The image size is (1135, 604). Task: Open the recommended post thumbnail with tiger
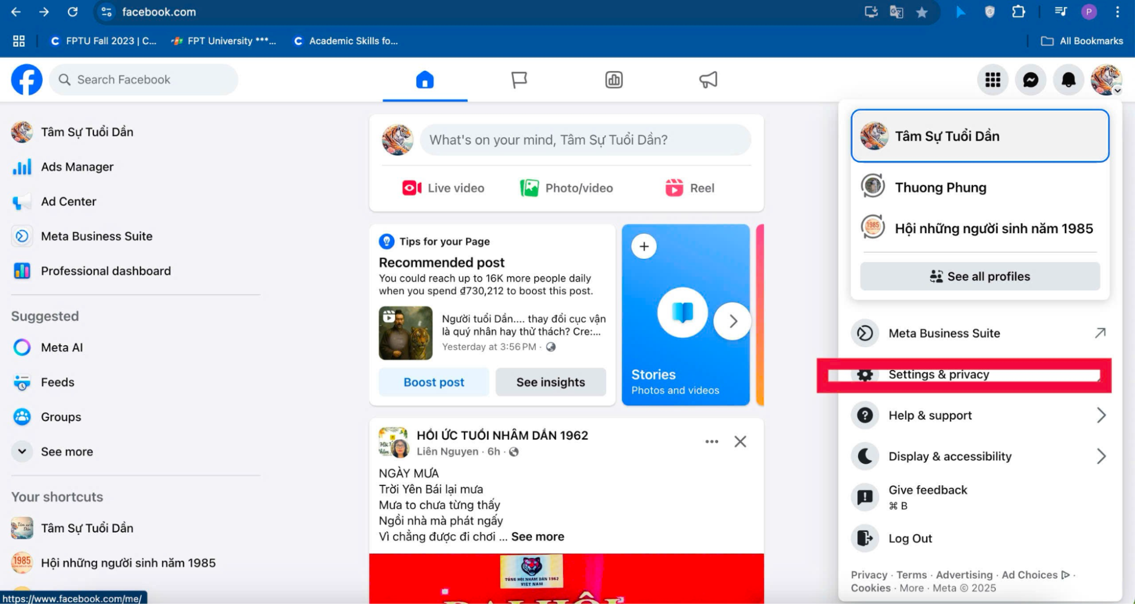tap(405, 333)
